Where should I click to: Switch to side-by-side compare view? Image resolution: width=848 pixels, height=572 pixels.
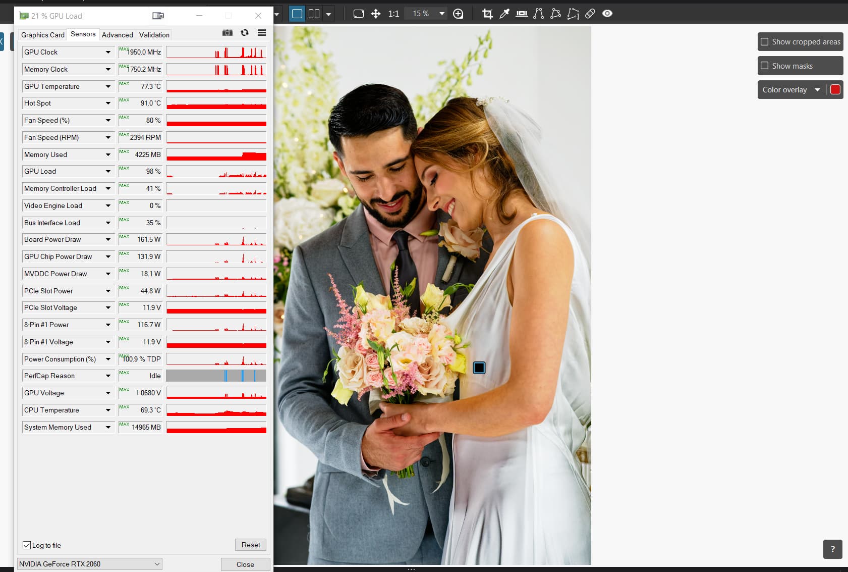[314, 14]
